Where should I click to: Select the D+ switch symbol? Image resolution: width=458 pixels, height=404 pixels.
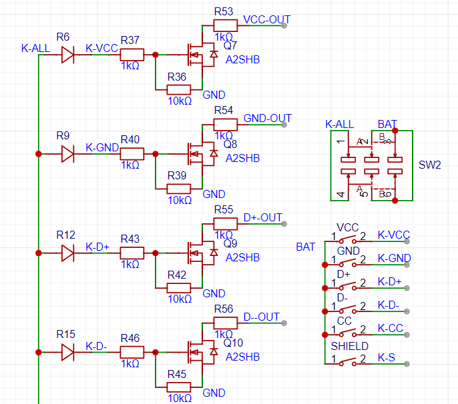(x=349, y=287)
